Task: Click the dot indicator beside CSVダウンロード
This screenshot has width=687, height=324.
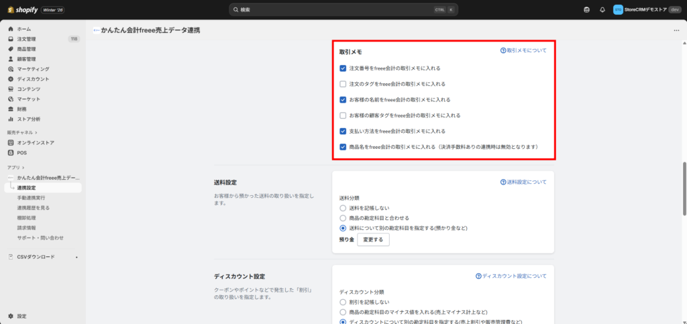Action: [x=76, y=257]
